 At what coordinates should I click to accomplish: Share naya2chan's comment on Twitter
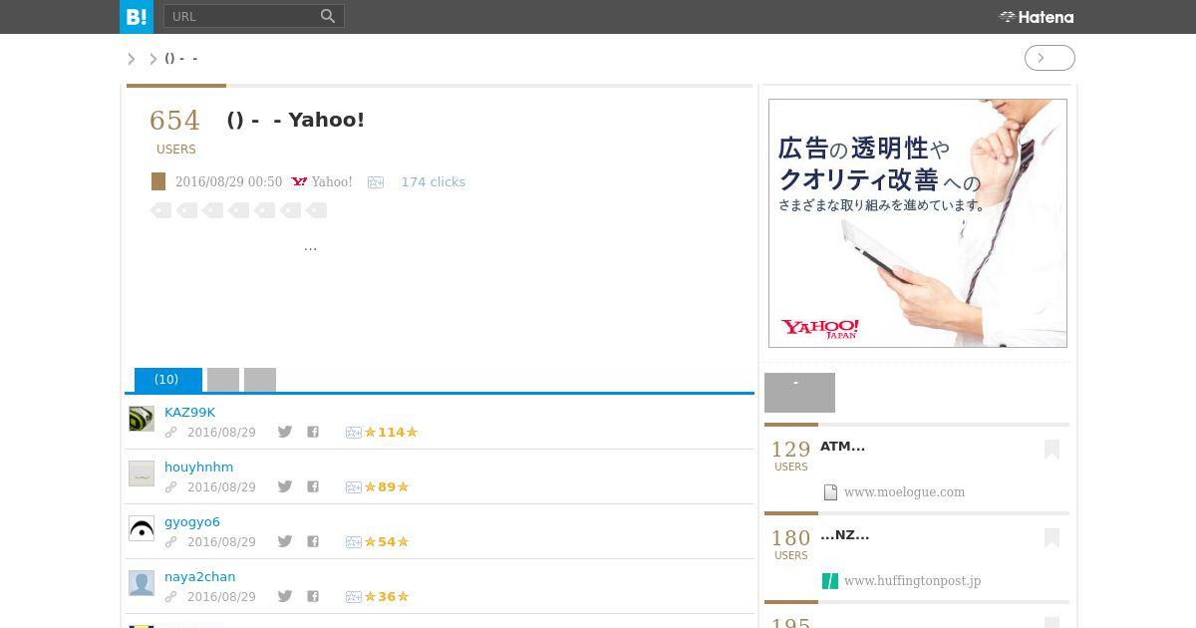[285, 596]
